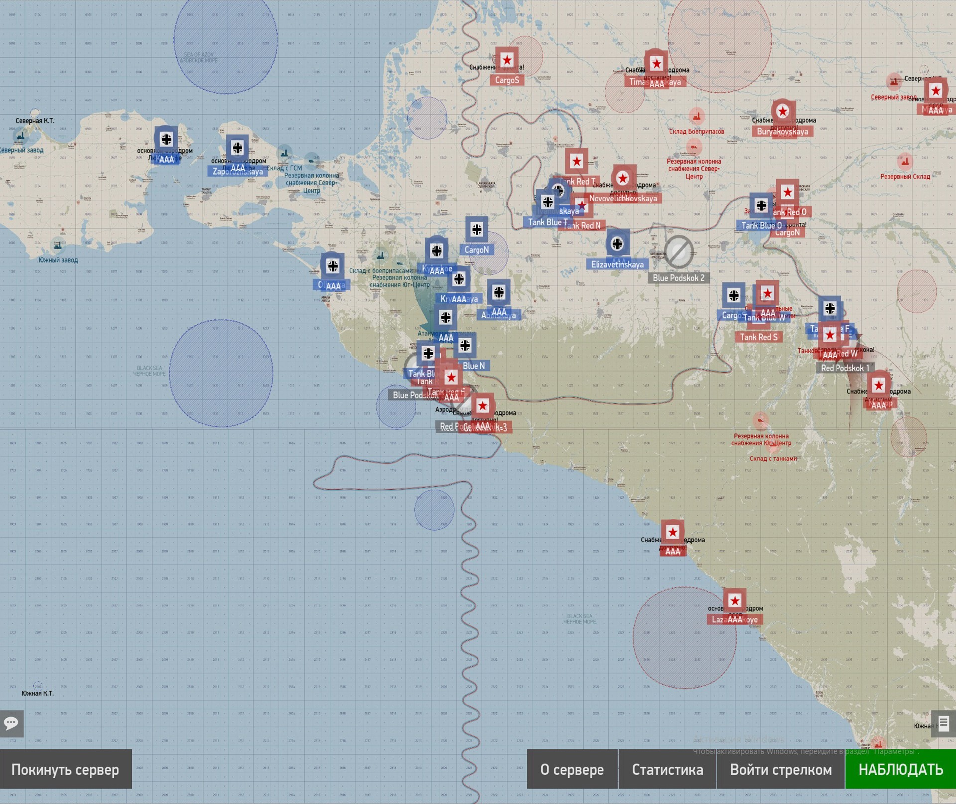
Task: Click the Novovelichkovskaya red star airfield
Action: (623, 178)
